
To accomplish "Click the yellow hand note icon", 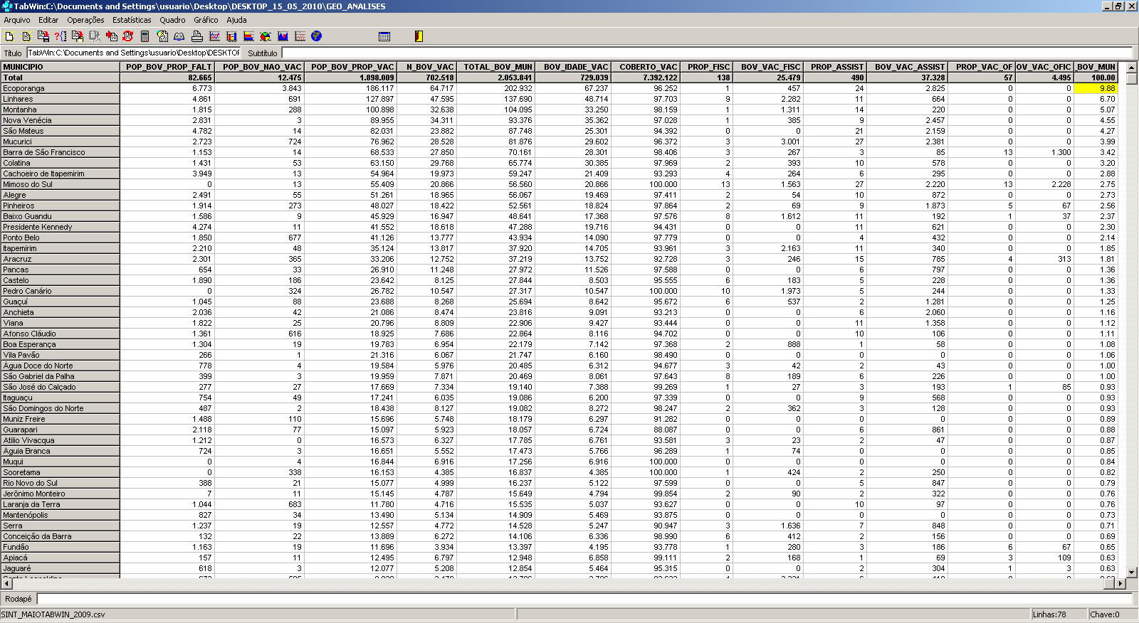I will [162, 36].
